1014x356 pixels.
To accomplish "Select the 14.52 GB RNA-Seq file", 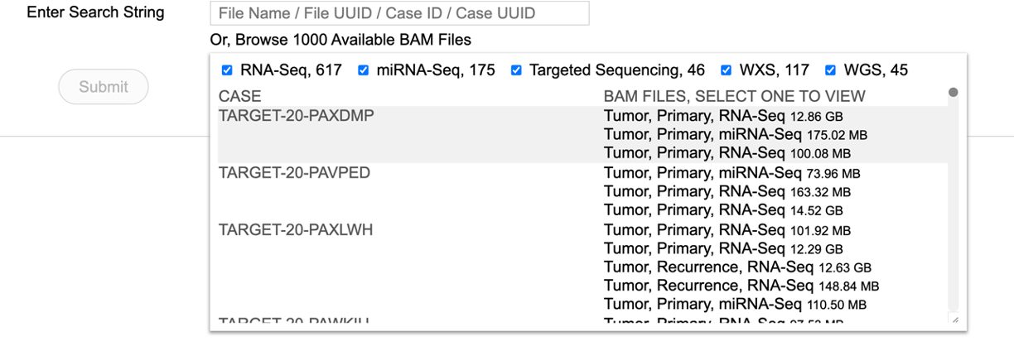I will tap(722, 210).
